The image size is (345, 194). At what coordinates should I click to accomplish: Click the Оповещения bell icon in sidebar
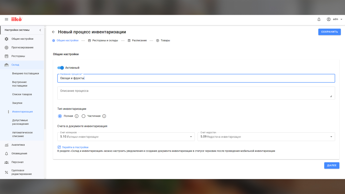coord(6,153)
